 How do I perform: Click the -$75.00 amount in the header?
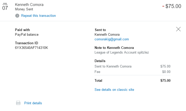pos(172,6)
